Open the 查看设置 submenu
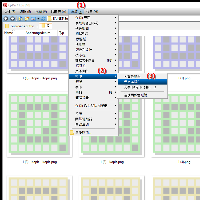This screenshot has height=200, width=200. coord(94,98)
